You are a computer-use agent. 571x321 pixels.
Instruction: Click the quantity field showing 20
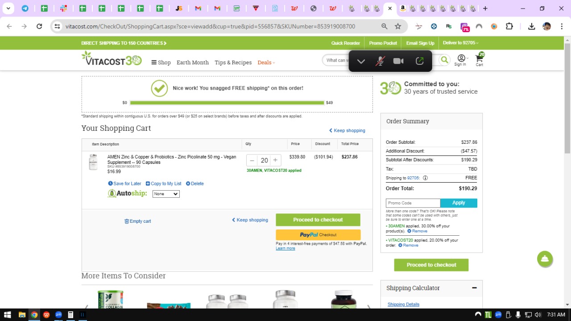click(264, 160)
